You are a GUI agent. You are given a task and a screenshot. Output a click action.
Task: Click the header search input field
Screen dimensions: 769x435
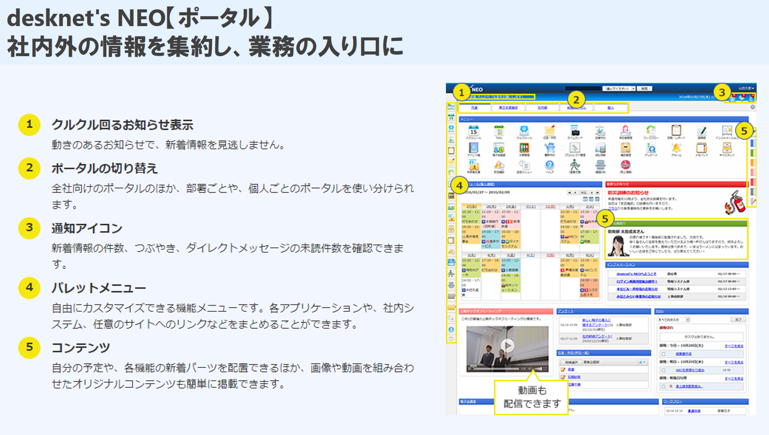pyautogui.click(x=583, y=89)
